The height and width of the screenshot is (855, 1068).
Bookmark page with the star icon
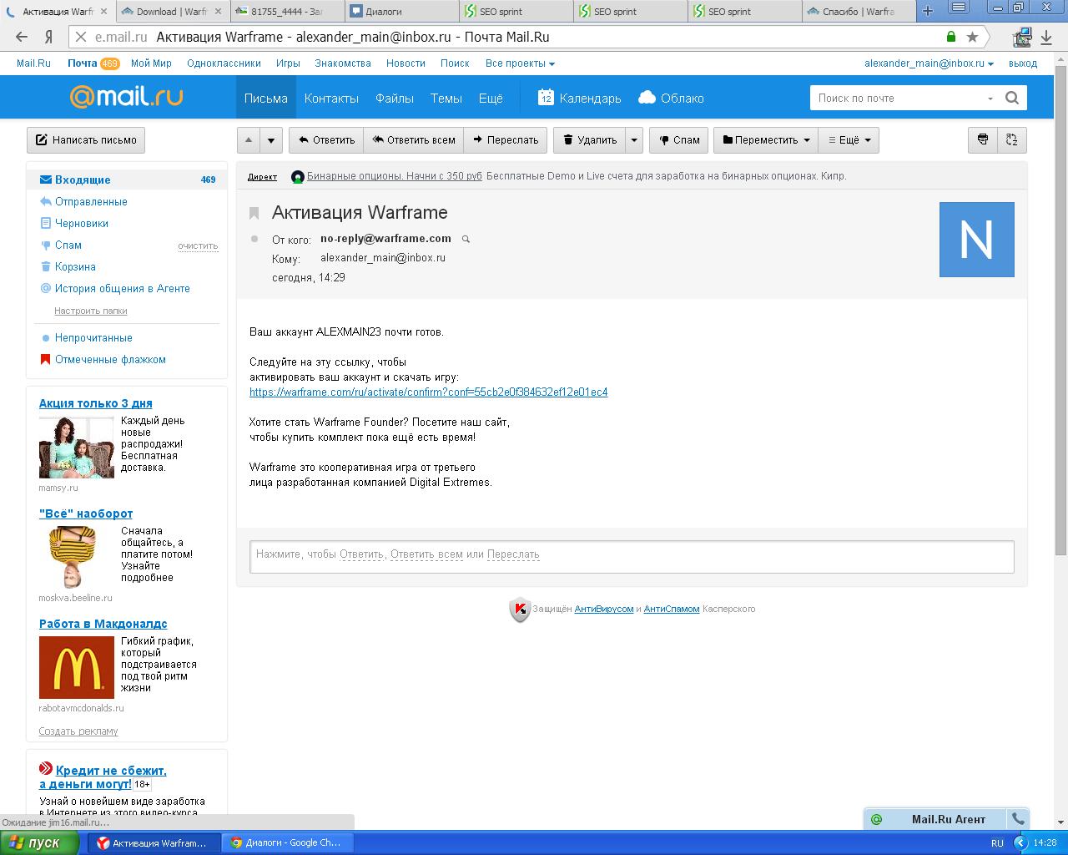tap(972, 37)
